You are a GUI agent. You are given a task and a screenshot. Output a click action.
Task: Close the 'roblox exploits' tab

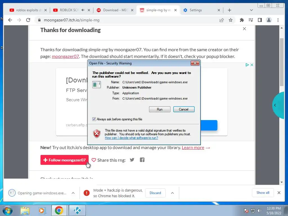coord(46,10)
